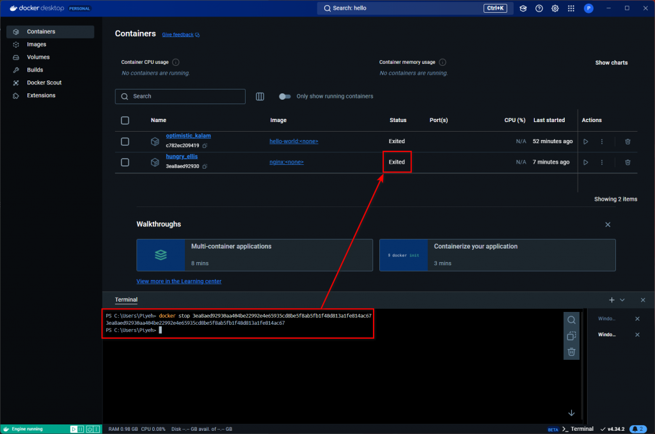Click the CPU (%) column header
Screen dimensions: 655x434
[x=515, y=120]
